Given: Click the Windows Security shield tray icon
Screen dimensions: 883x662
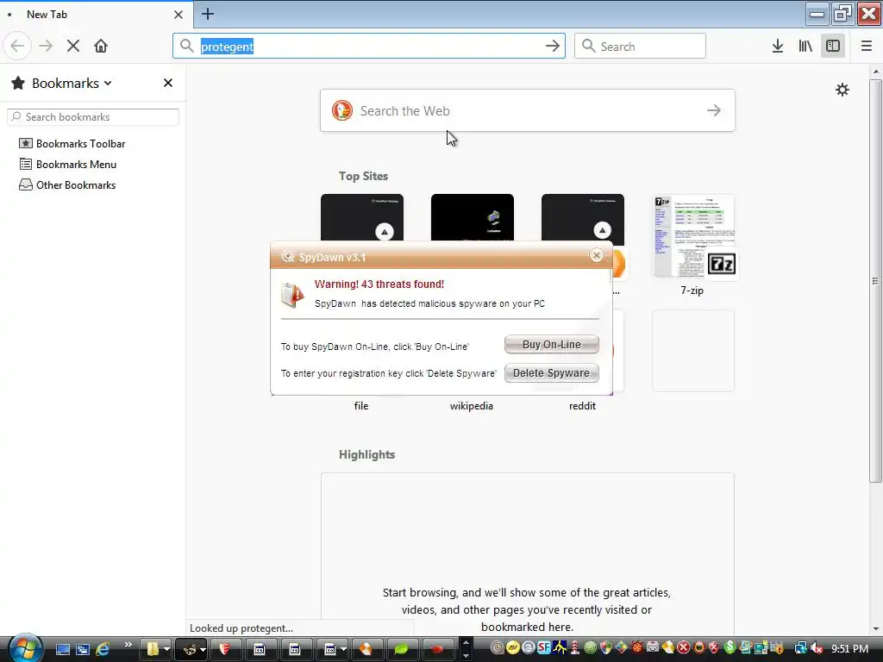Looking at the screenshot, I should pyautogui.click(x=606, y=647).
